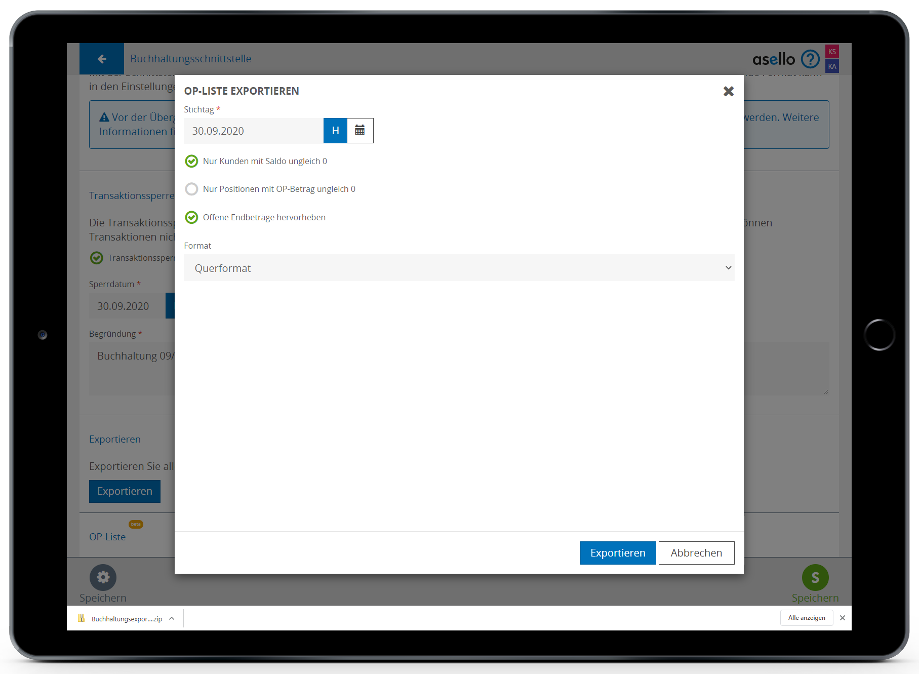Uncheck Nur Kunden mit Saldo ungleich 0
The width and height of the screenshot is (919, 674).
191,161
